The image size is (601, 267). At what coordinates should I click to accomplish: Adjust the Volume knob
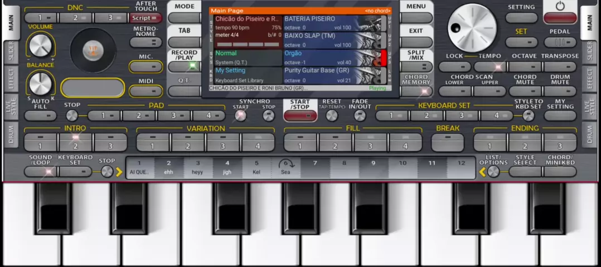point(40,46)
